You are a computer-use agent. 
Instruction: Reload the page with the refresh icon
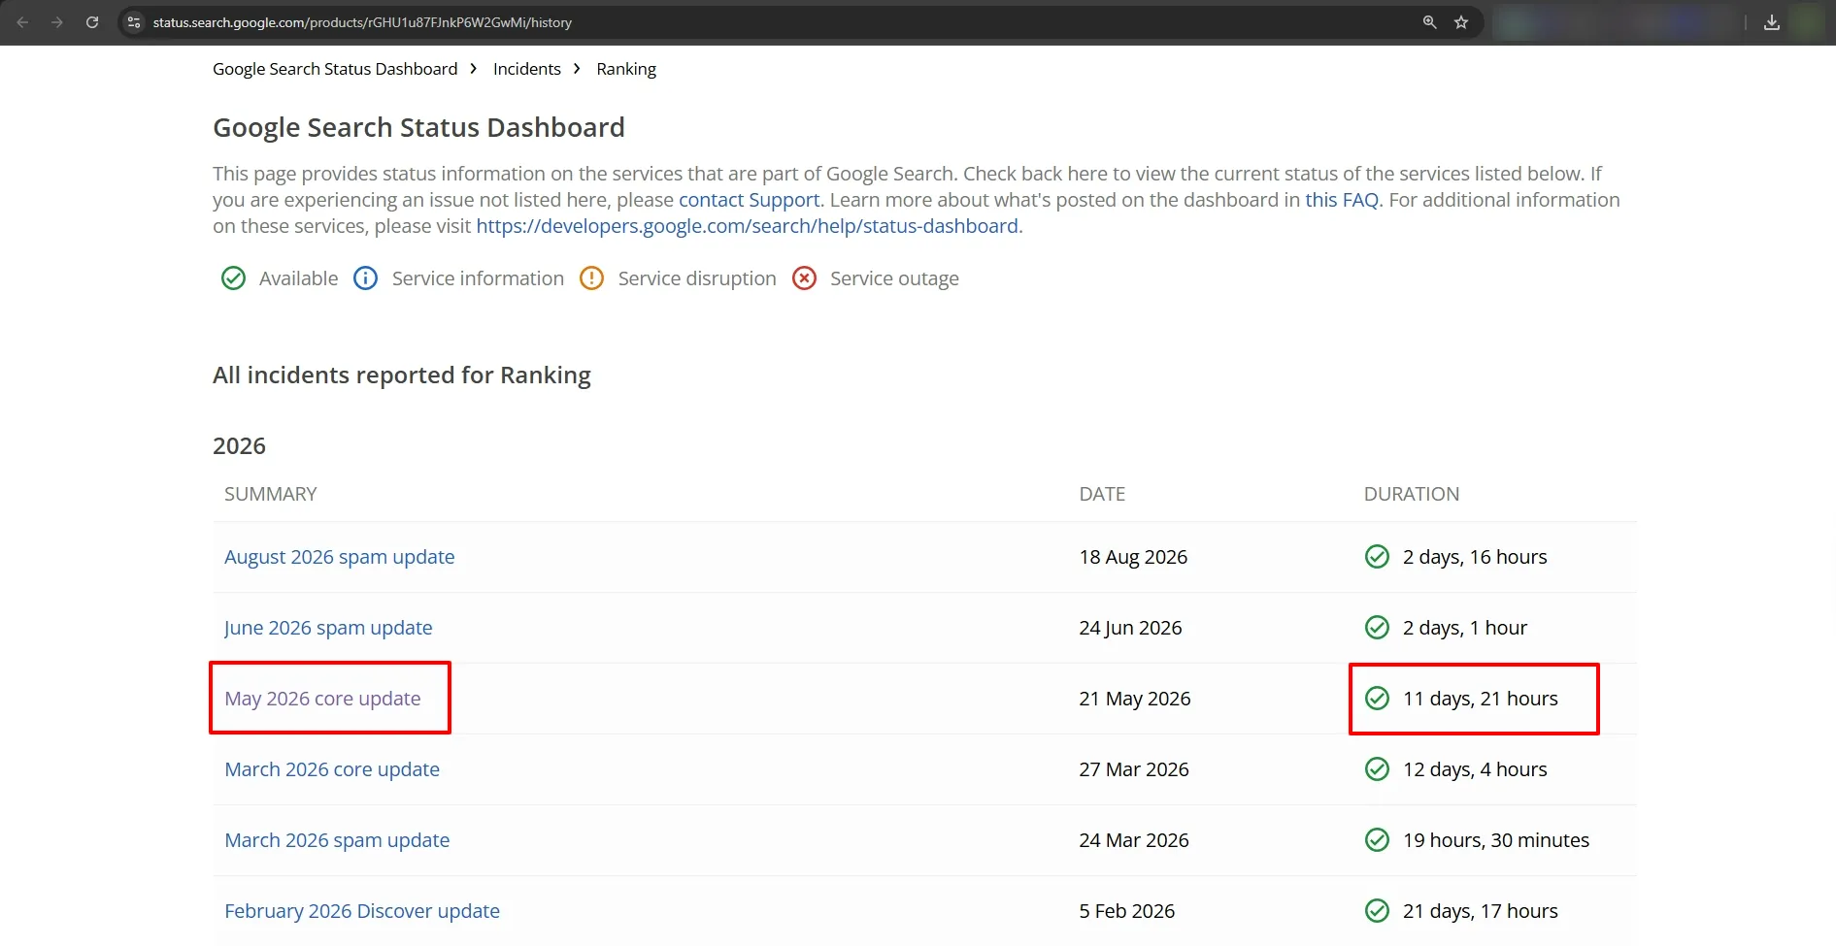pos(92,22)
